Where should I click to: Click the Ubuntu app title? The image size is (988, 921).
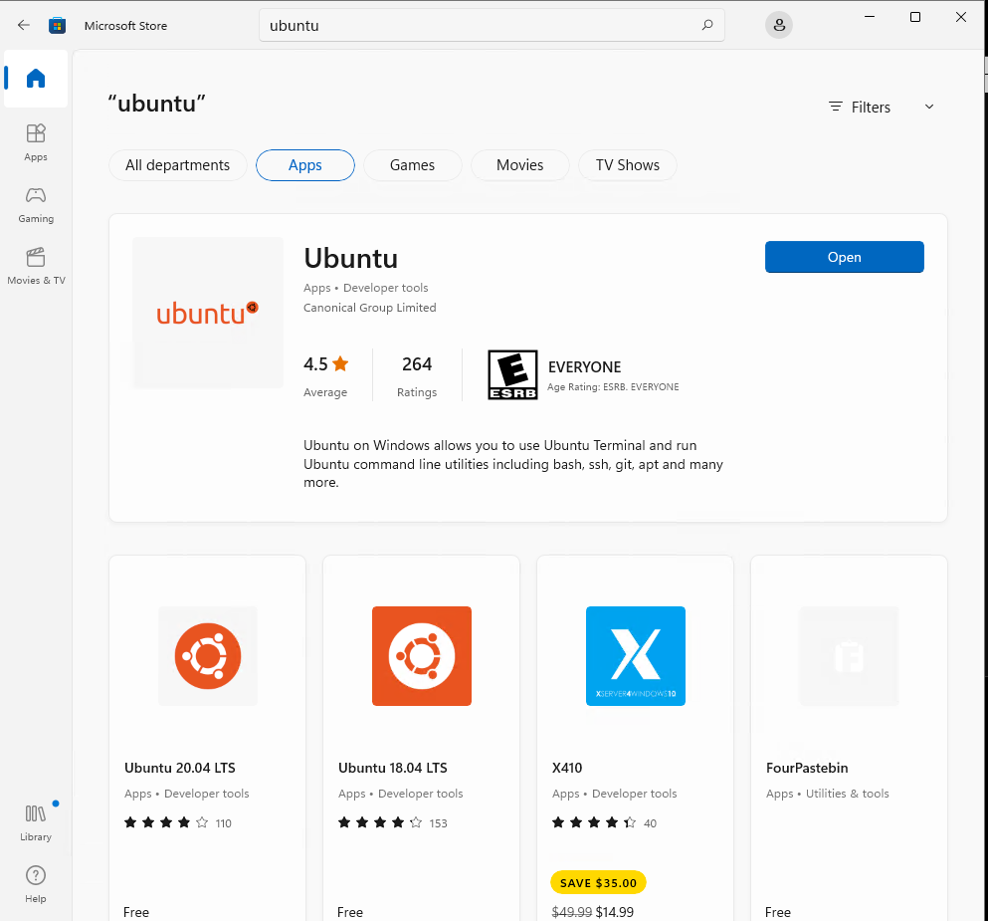coord(350,258)
